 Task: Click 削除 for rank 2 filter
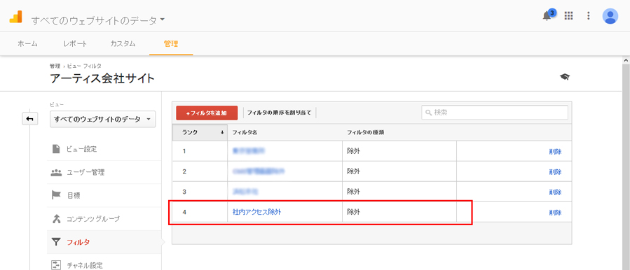point(555,171)
